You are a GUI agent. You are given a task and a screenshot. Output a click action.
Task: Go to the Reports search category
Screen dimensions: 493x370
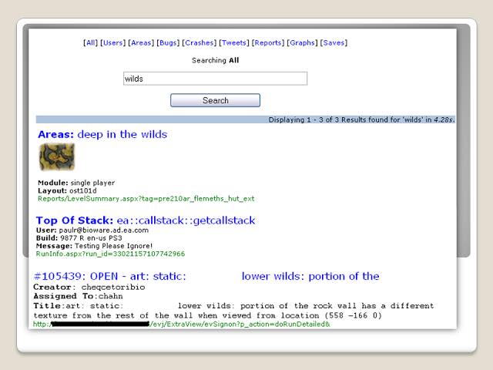268,43
